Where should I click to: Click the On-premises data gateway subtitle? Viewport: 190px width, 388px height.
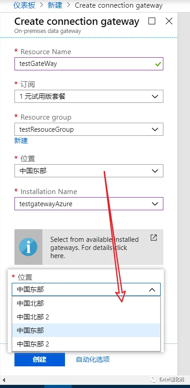coord(47,31)
